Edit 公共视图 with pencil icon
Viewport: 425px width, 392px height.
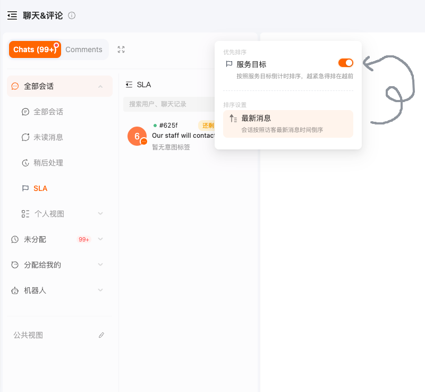101,335
